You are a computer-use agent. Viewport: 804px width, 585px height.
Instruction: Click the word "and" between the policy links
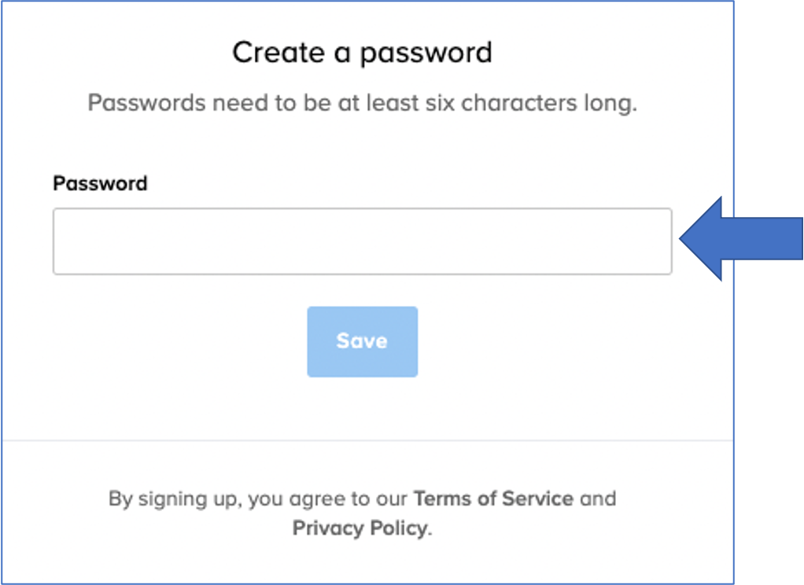tap(599, 499)
